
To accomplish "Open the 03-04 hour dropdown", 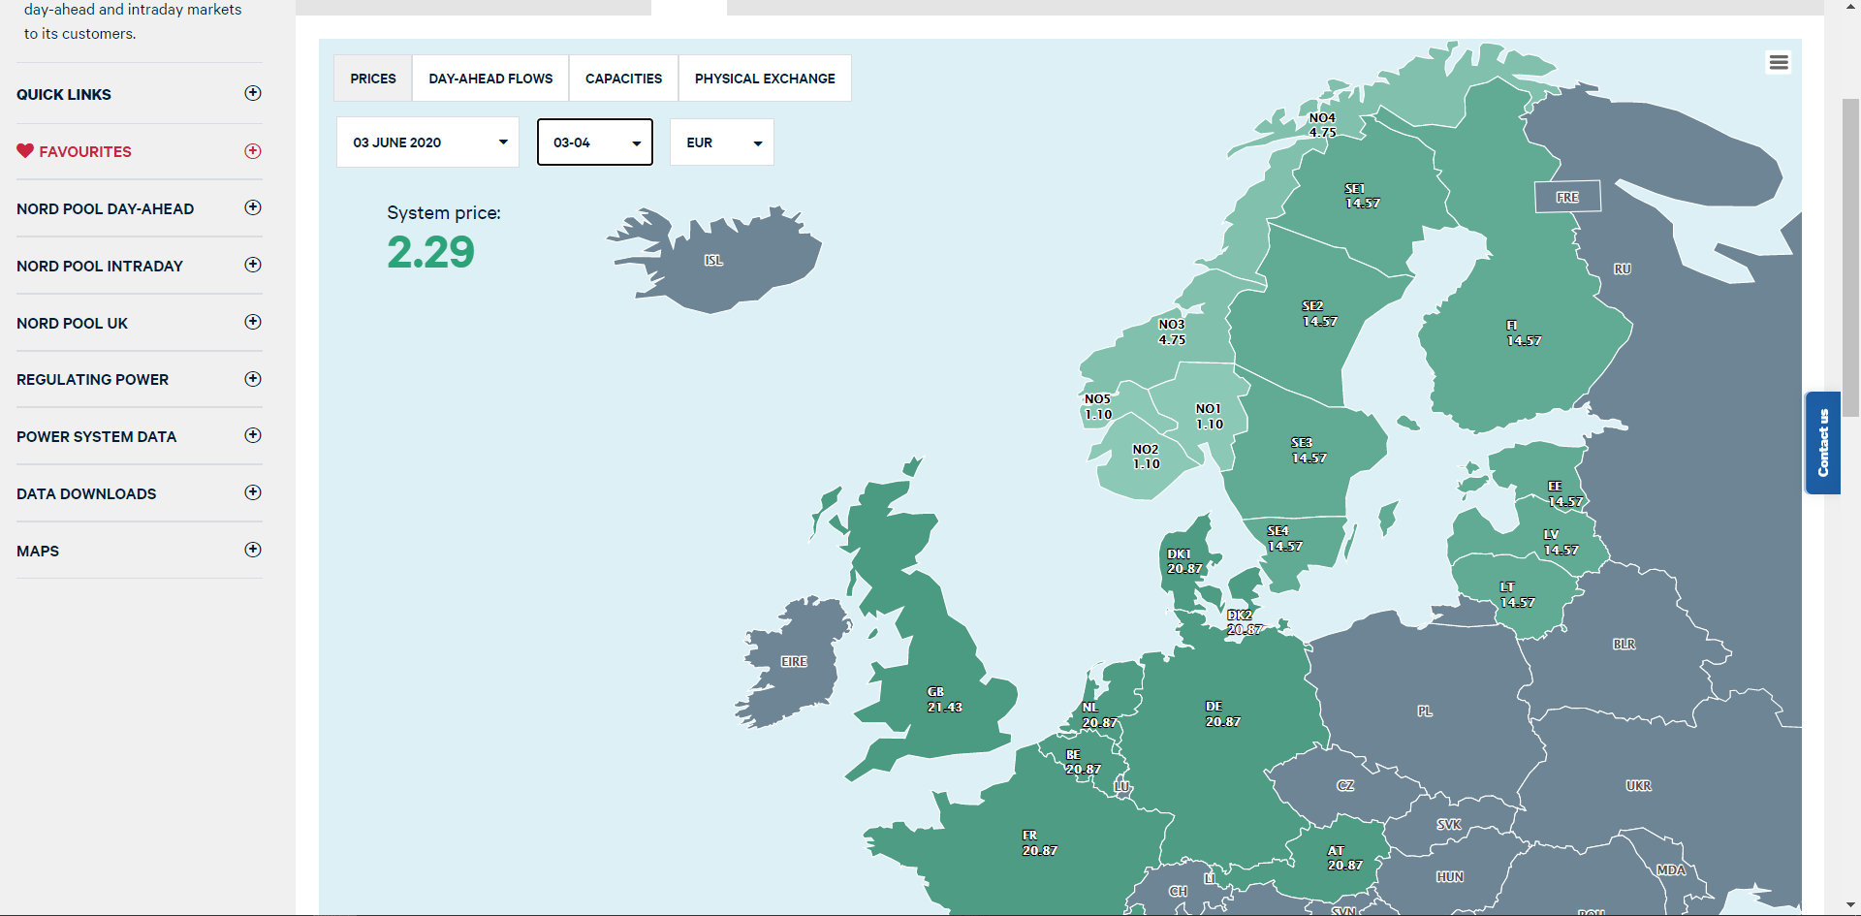I will (x=594, y=142).
